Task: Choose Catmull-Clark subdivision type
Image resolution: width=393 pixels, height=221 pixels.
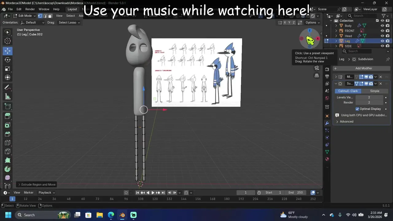Action: click(348, 91)
